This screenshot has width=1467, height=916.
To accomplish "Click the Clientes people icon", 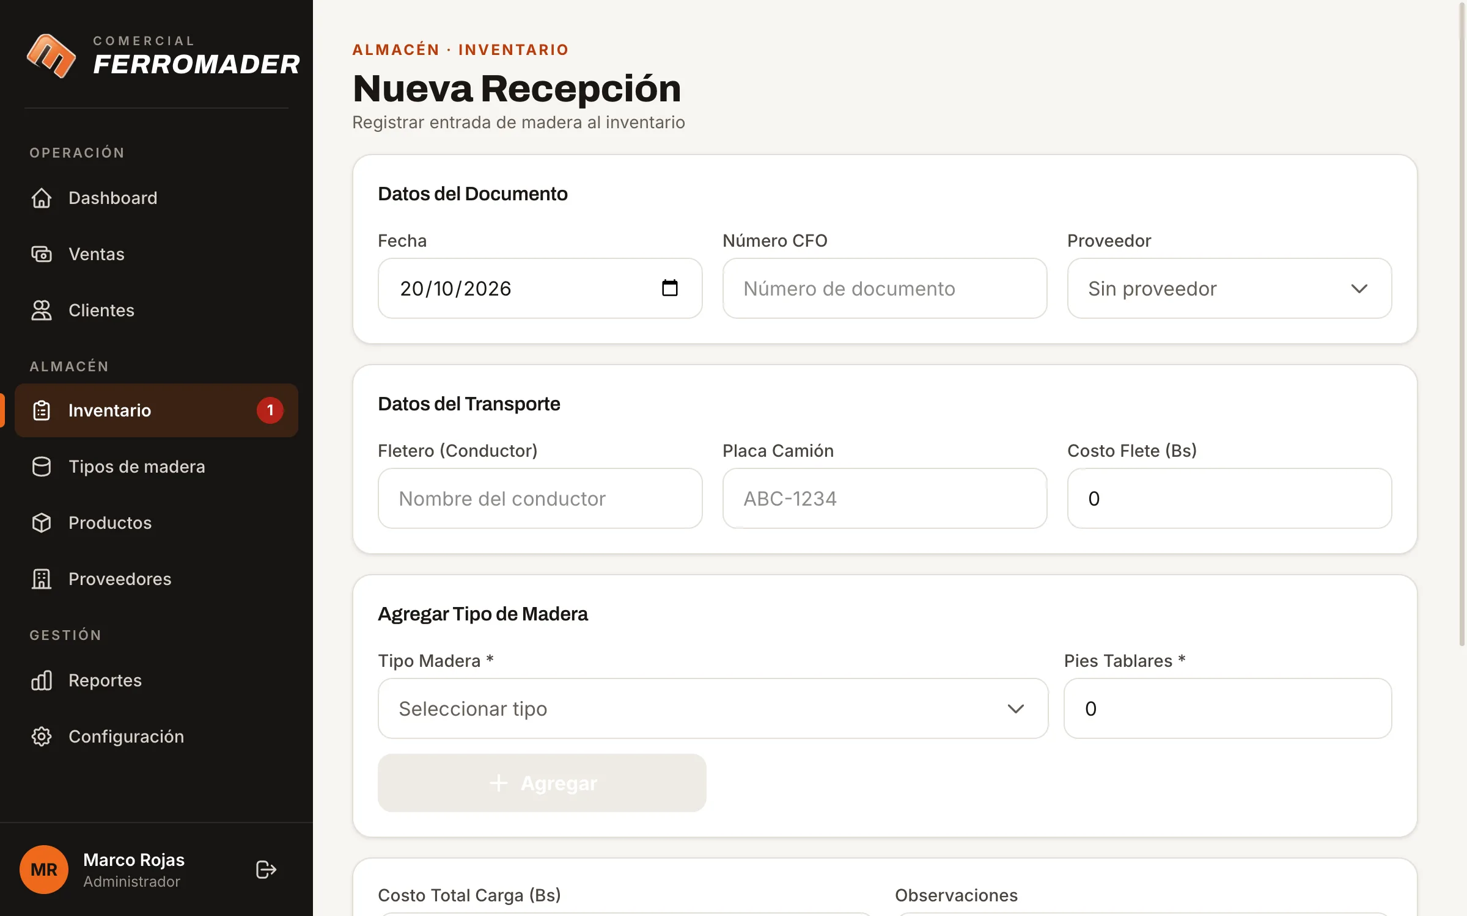I will pyautogui.click(x=42, y=310).
